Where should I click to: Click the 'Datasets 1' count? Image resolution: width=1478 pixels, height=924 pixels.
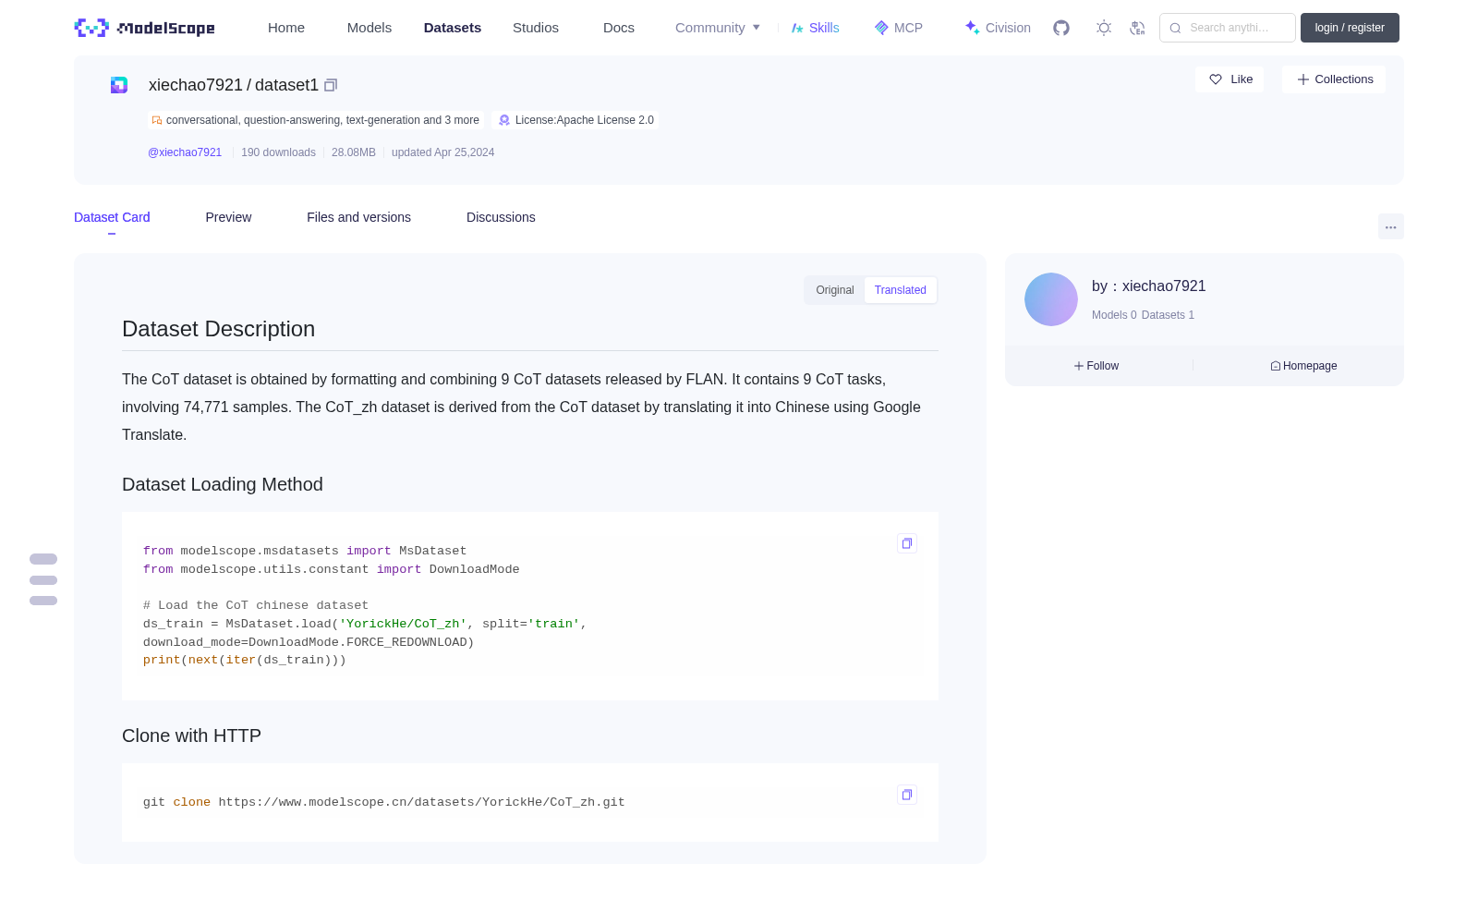(x=1168, y=315)
